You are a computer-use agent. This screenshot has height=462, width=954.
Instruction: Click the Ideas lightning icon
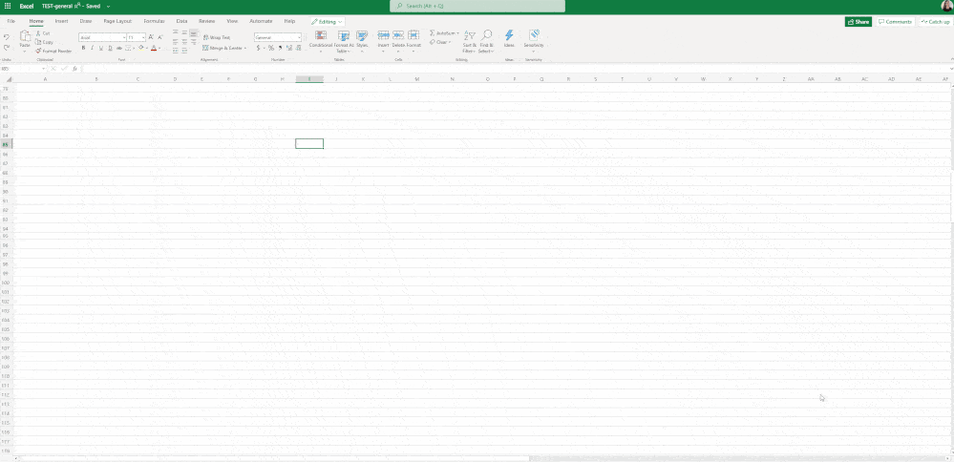509,36
